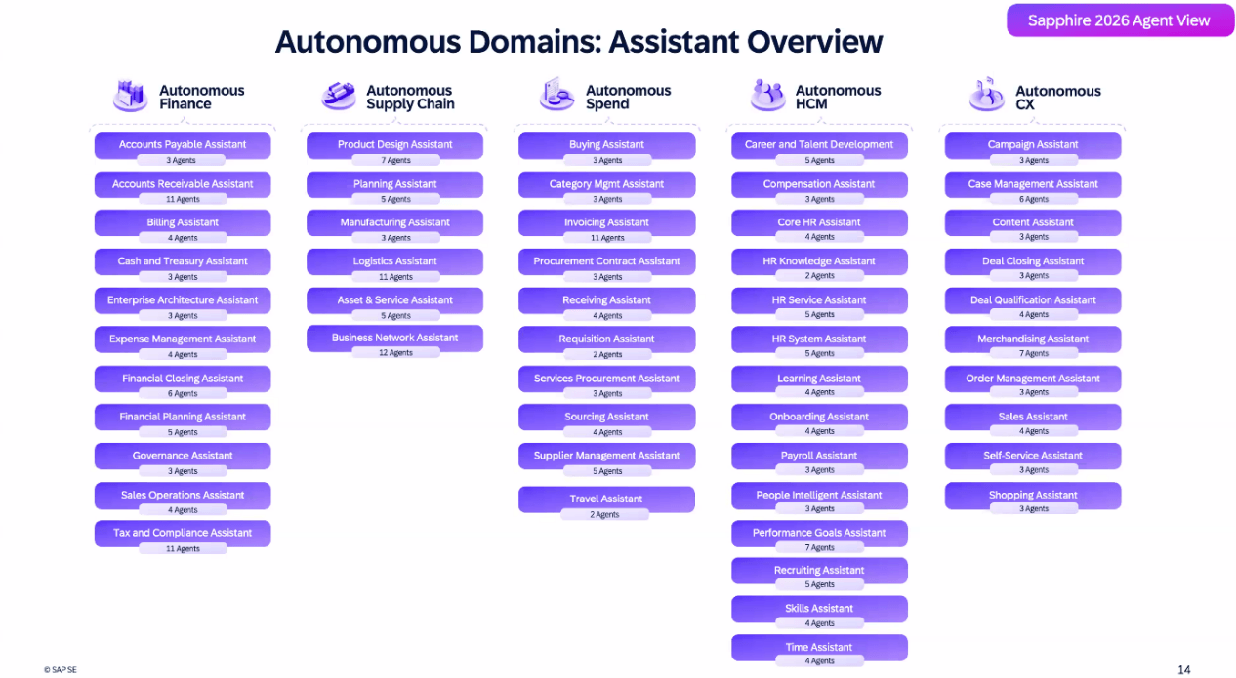Click the '12 Agents' count under Business Network

395,353
